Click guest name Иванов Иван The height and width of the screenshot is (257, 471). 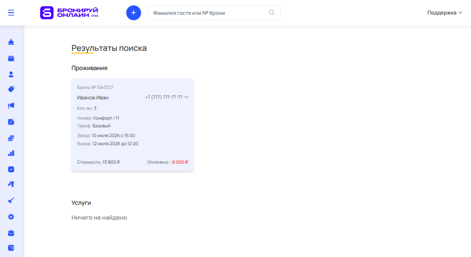93,98
